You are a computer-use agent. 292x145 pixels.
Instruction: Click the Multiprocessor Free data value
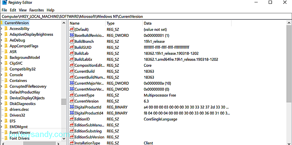[160, 95]
